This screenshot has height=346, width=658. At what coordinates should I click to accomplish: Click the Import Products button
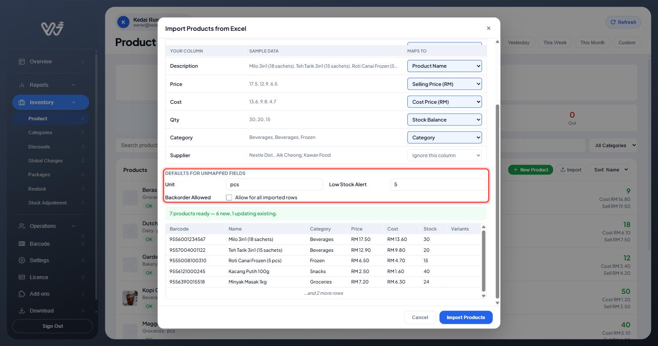coord(466,317)
